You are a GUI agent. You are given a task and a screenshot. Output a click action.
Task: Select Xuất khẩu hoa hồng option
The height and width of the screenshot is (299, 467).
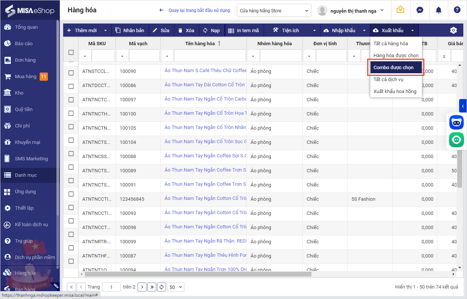(x=396, y=92)
